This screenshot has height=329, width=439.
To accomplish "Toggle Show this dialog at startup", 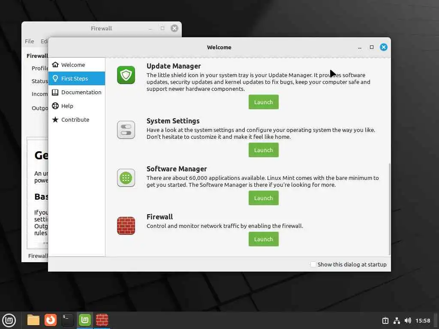I will tap(313, 264).
